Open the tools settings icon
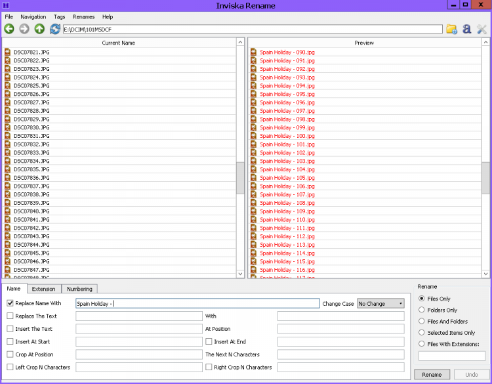 coord(482,29)
